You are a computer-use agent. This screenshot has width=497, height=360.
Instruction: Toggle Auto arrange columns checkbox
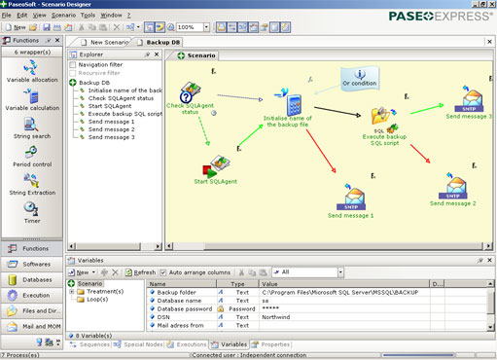tap(163, 272)
